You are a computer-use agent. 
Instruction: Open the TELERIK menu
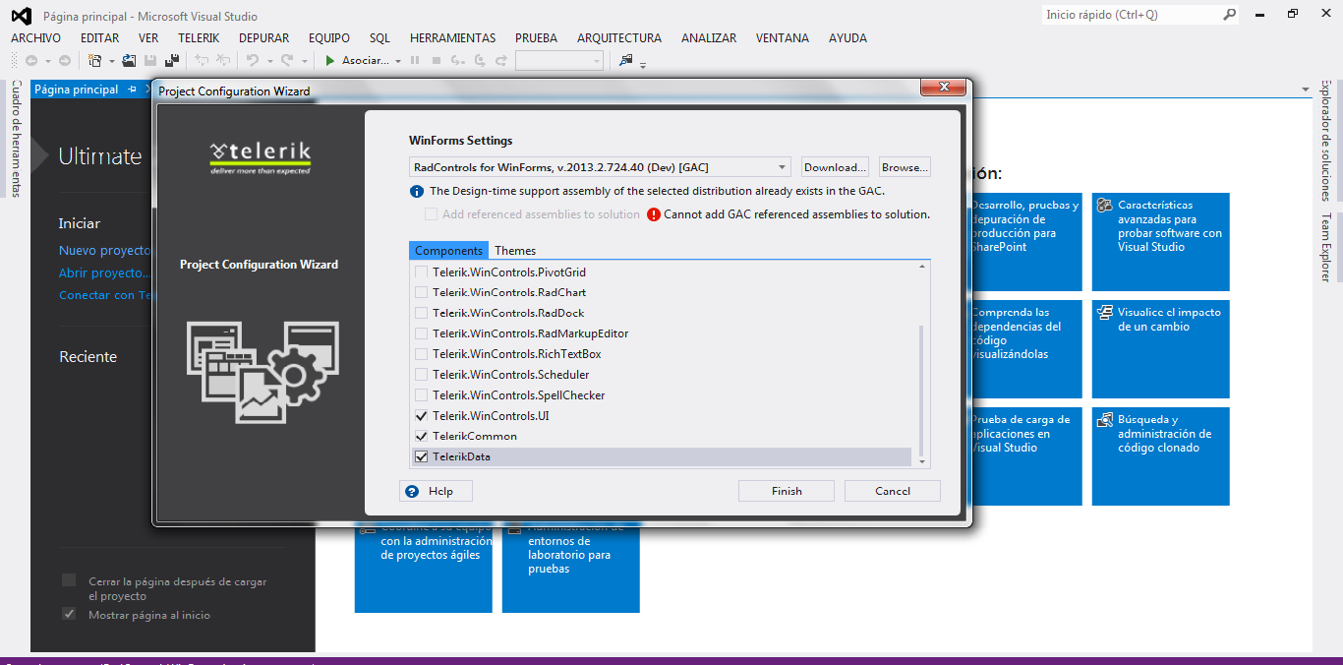[x=199, y=38]
